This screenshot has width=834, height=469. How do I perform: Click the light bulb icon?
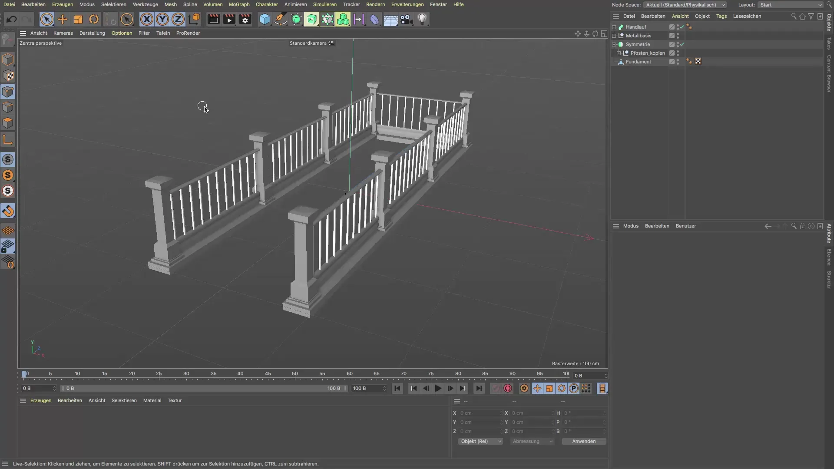pyautogui.click(x=422, y=19)
